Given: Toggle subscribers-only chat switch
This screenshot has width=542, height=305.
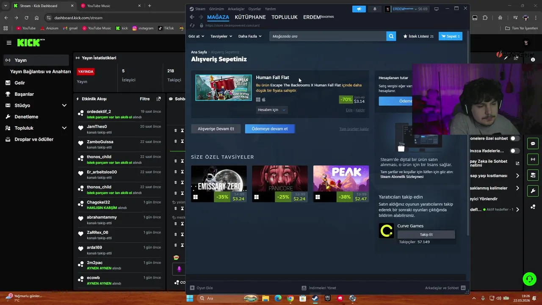Looking at the screenshot, I should tap(515, 139).
